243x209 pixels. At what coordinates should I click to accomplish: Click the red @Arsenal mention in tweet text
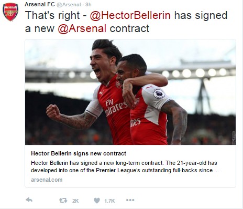(x=82, y=28)
